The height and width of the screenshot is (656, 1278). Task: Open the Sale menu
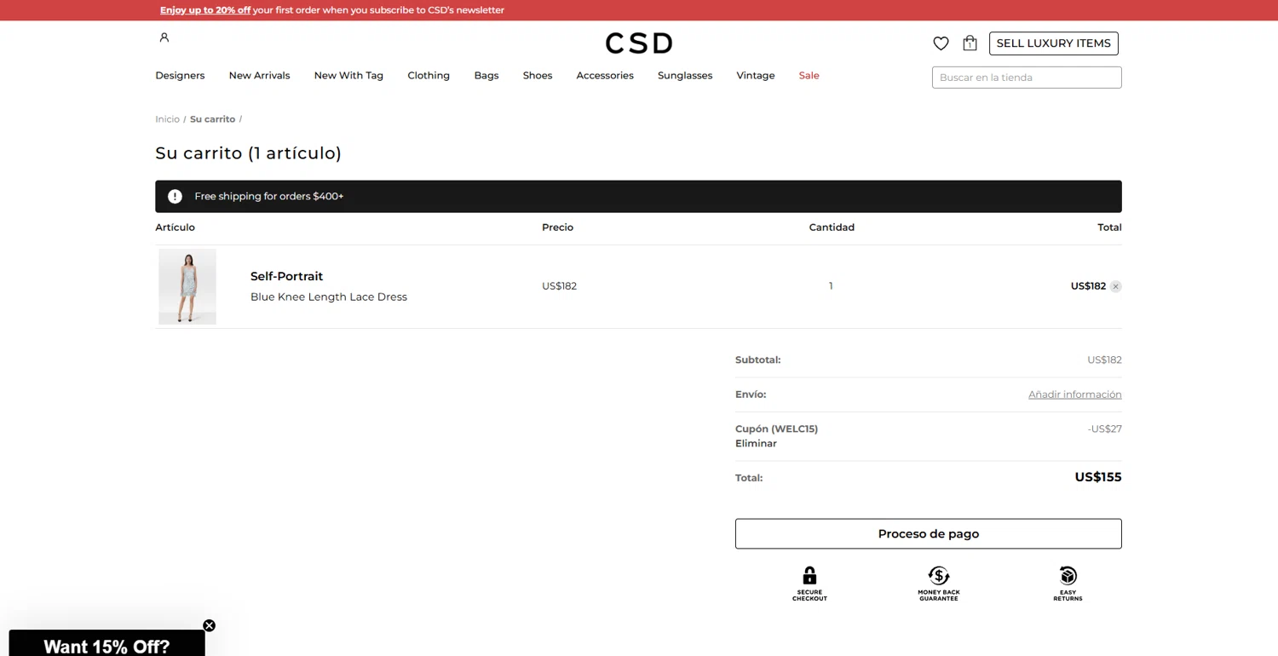809,76
